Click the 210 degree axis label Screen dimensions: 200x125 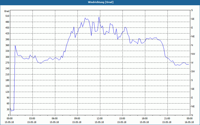click(x=7, y=74)
